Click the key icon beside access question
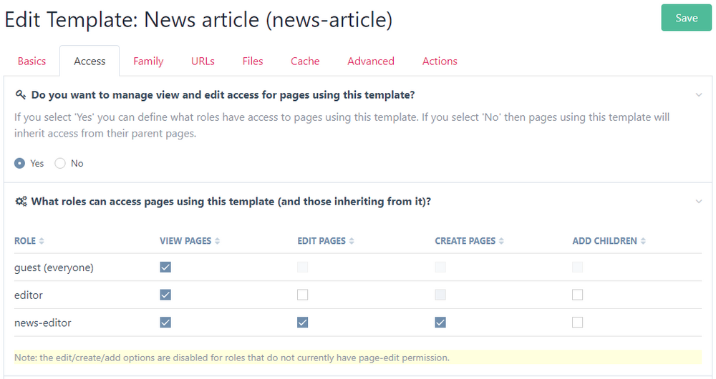Viewport: 716px width, 379px height. pyautogui.click(x=21, y=94)
